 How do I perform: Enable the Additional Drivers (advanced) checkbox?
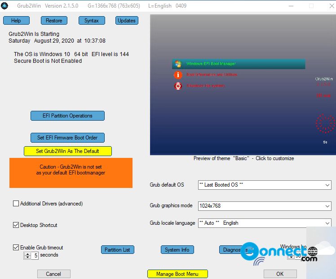[x=16, y=204]
